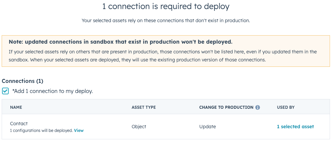Open the Change to Production info tooltip icon

coord(258,107)
